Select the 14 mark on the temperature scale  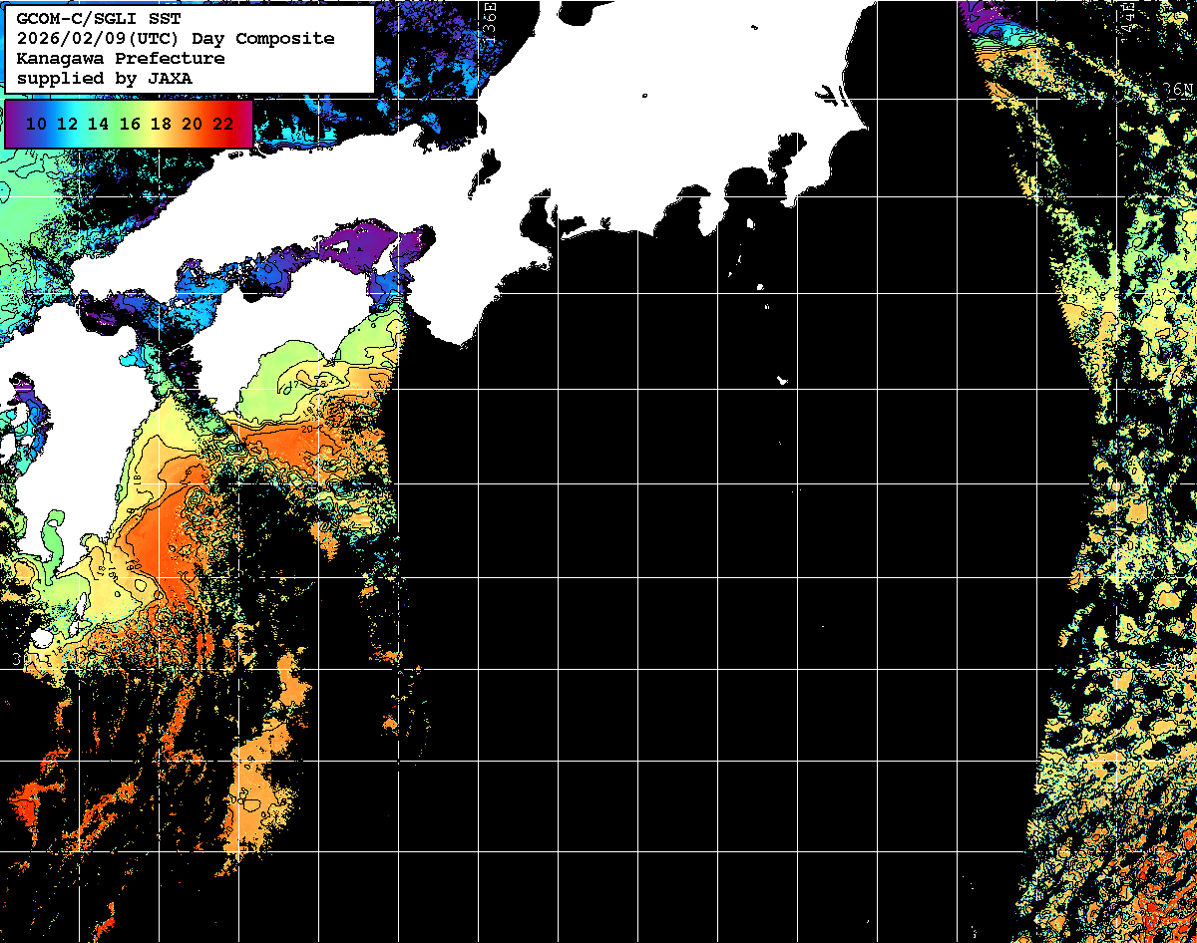point(99,125)
